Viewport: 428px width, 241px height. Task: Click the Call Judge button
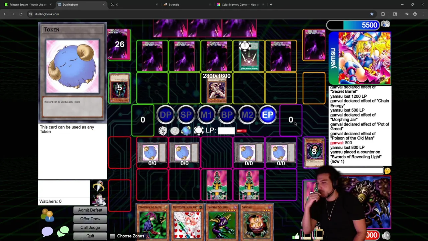[x=90, y=227]
